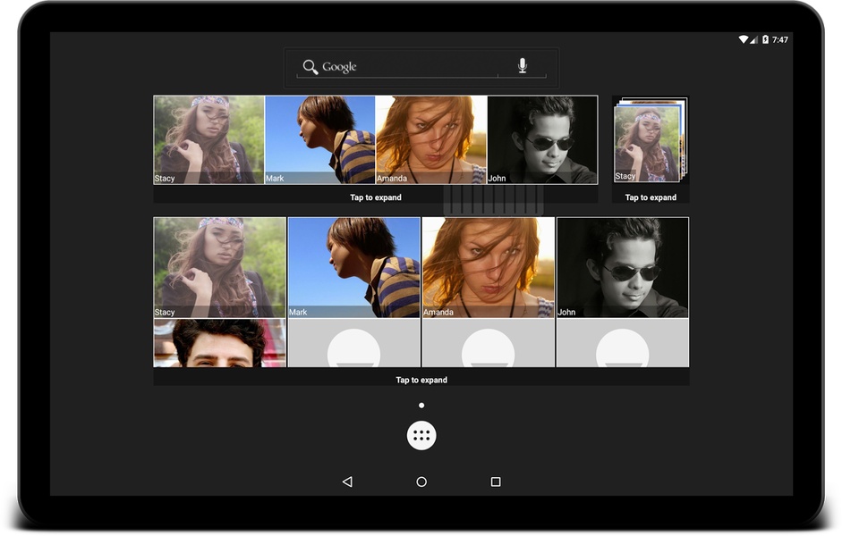Tap the home screen page indicator dot

(421, 406)
